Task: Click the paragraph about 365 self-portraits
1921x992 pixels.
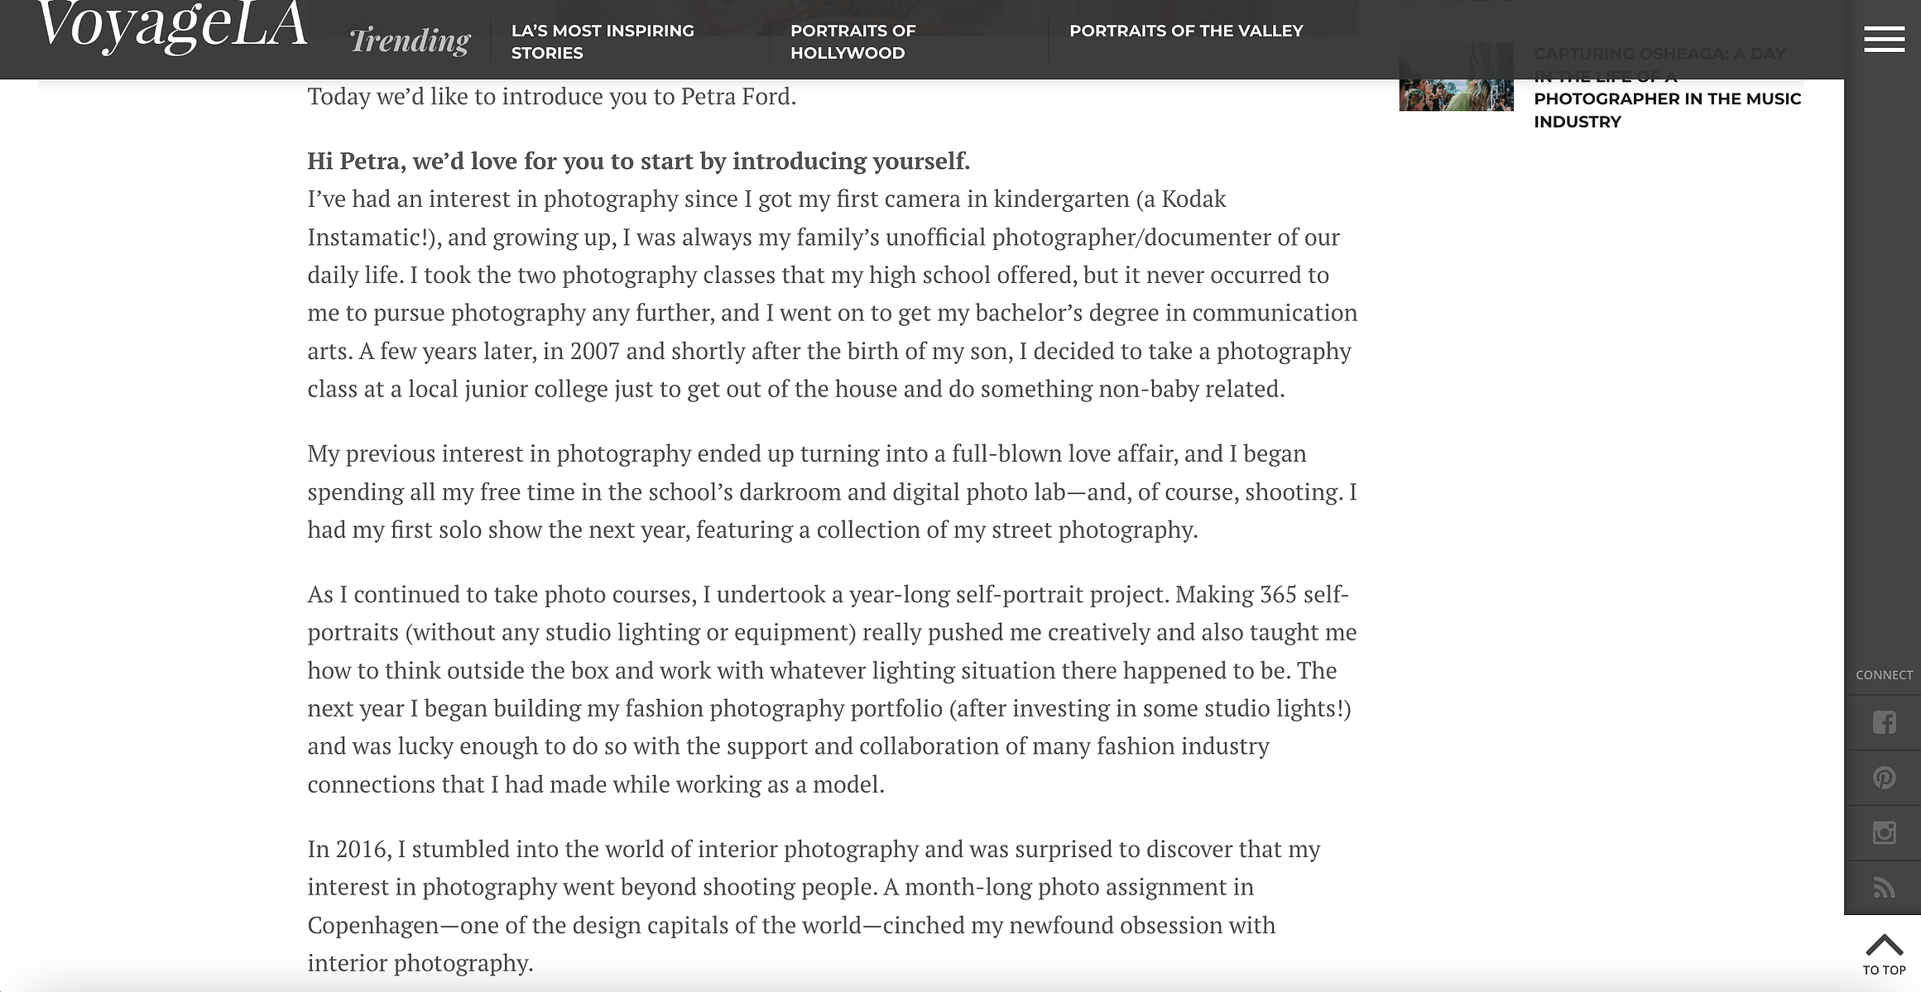Action: tap(832, 689)
